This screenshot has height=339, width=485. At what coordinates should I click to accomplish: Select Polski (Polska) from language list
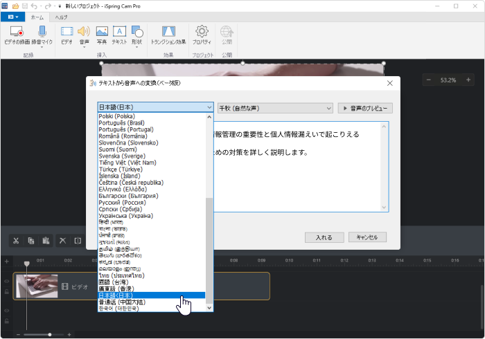point(152,116)
